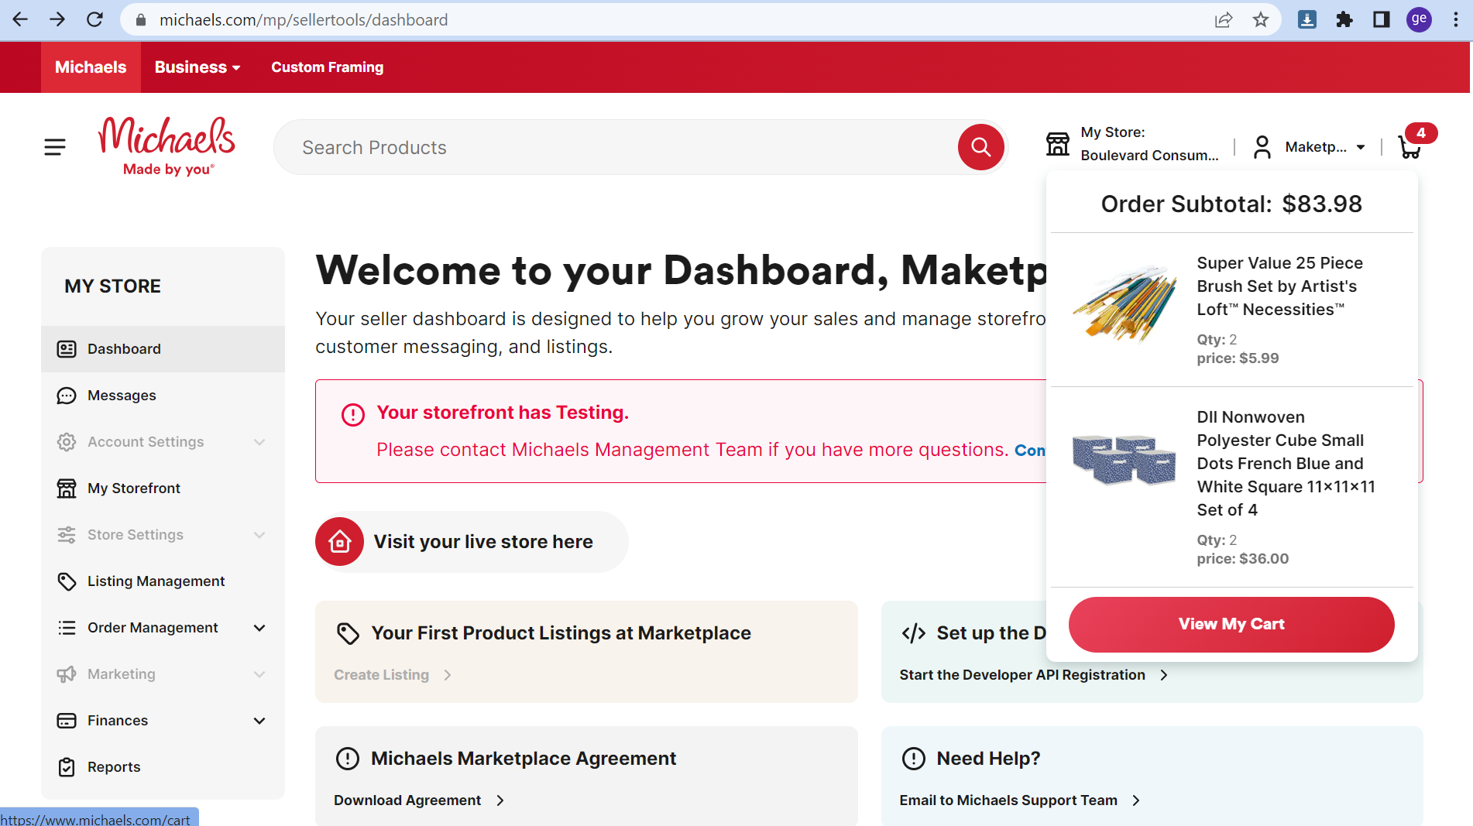1473x826 pixels.
Task: Click the View My Cart button
Action: [1231, 624]
